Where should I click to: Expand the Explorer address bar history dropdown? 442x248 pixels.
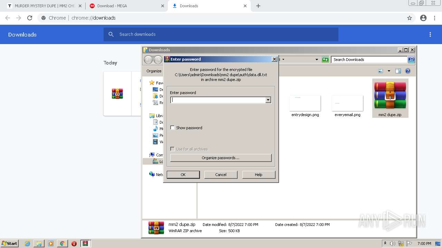tap(317, 60)
